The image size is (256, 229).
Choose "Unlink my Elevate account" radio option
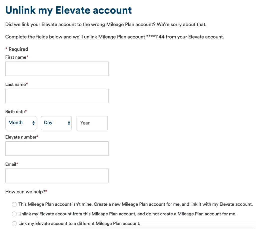(14, 214)
